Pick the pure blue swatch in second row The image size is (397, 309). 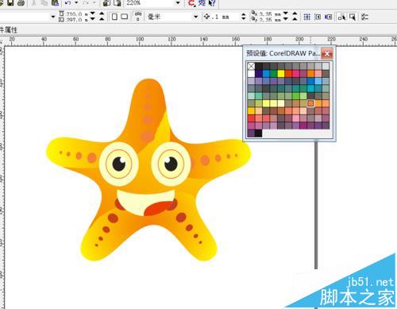pyautogui.click(x=266, y=73)
